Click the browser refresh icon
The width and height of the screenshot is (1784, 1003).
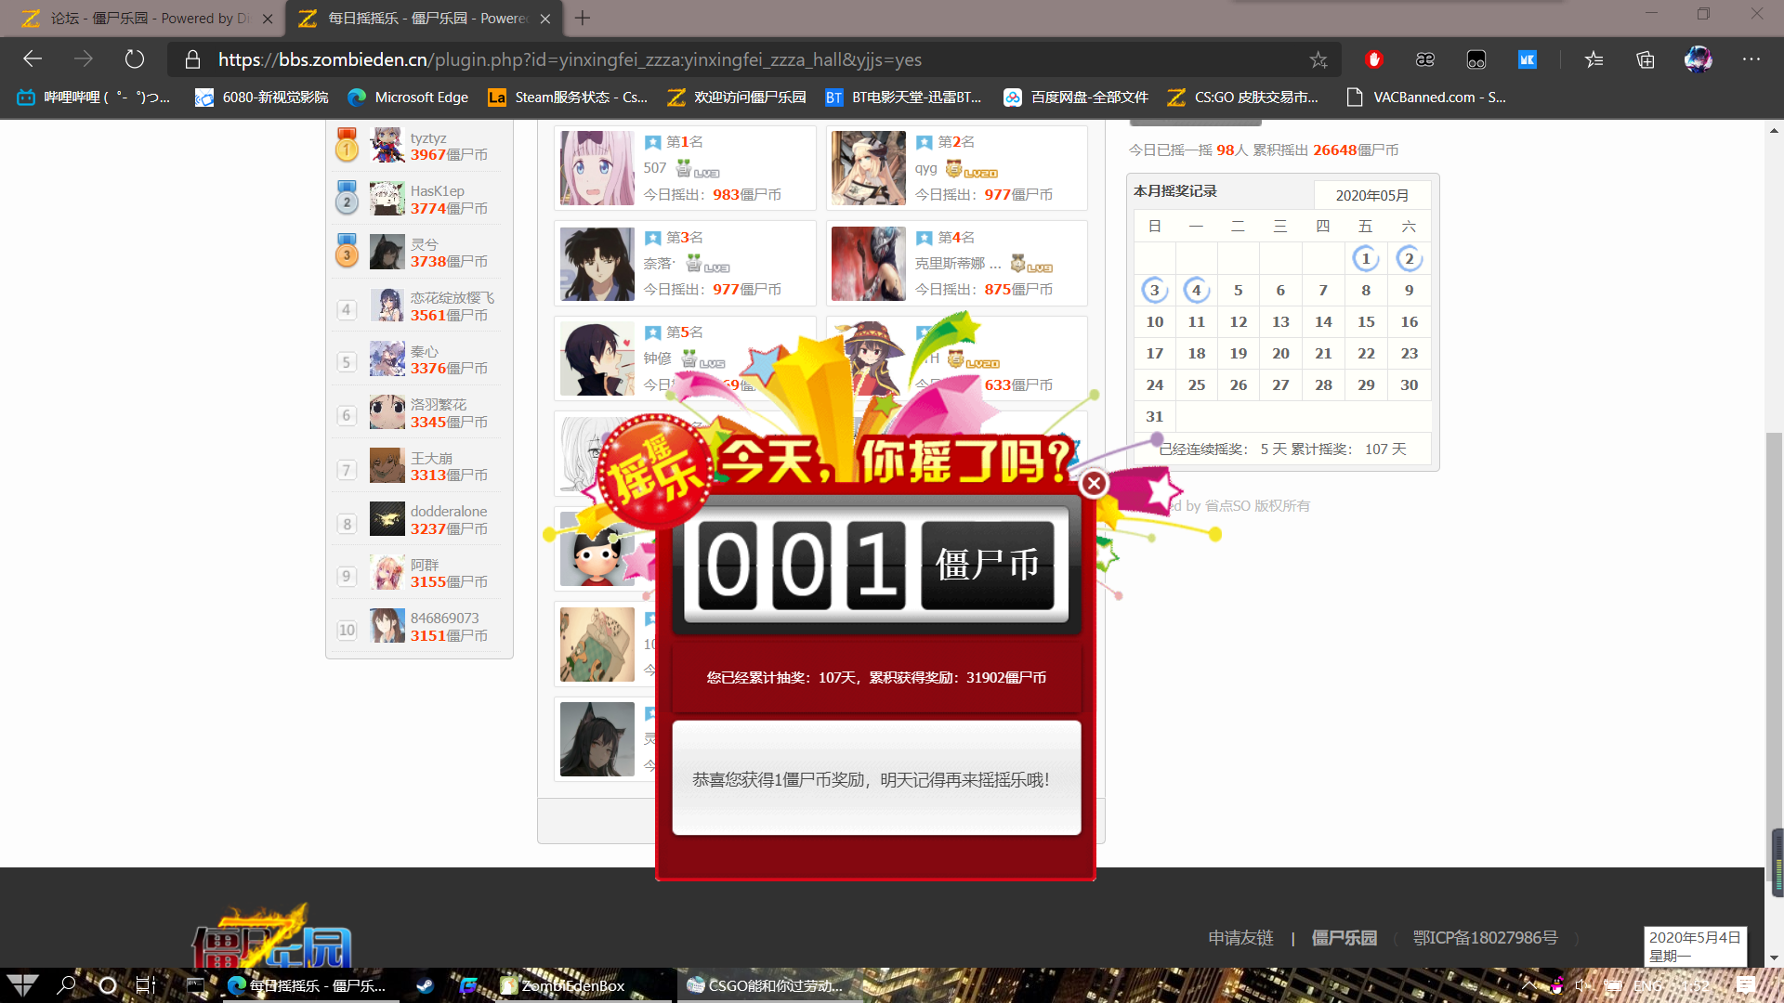point(135,59)
